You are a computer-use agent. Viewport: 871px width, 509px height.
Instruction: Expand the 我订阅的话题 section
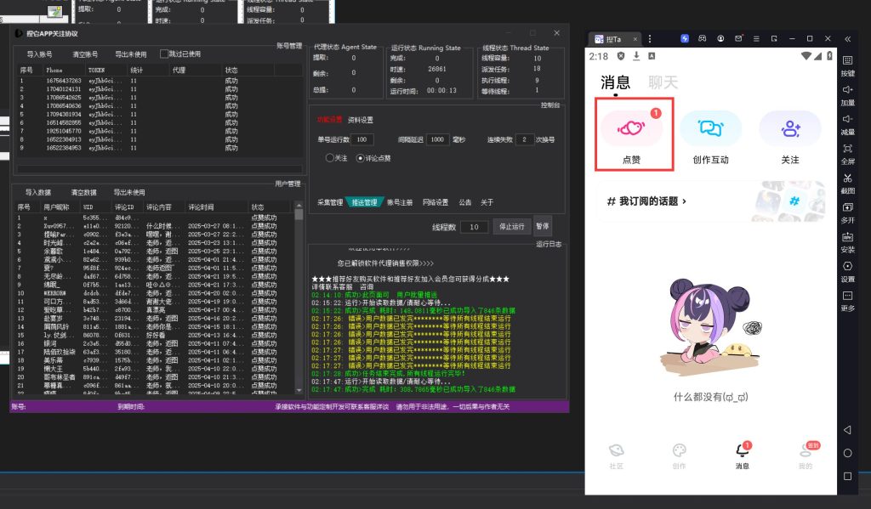tap(646, 201)
